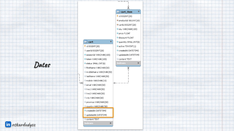
Task: Click the cart table title text
Action: [x=91, y=42]
